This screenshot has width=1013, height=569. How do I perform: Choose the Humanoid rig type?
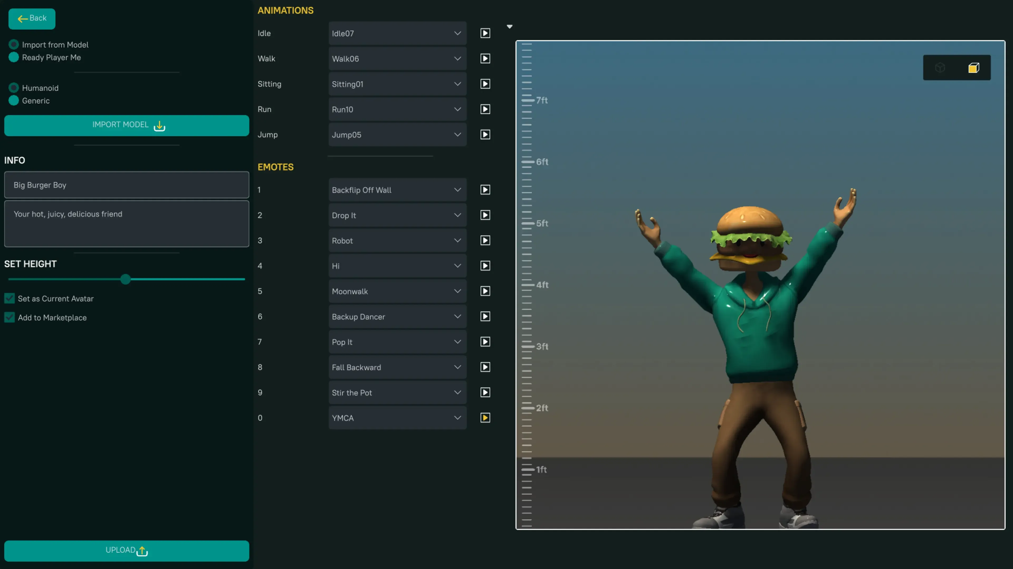[x=14, y=88]
